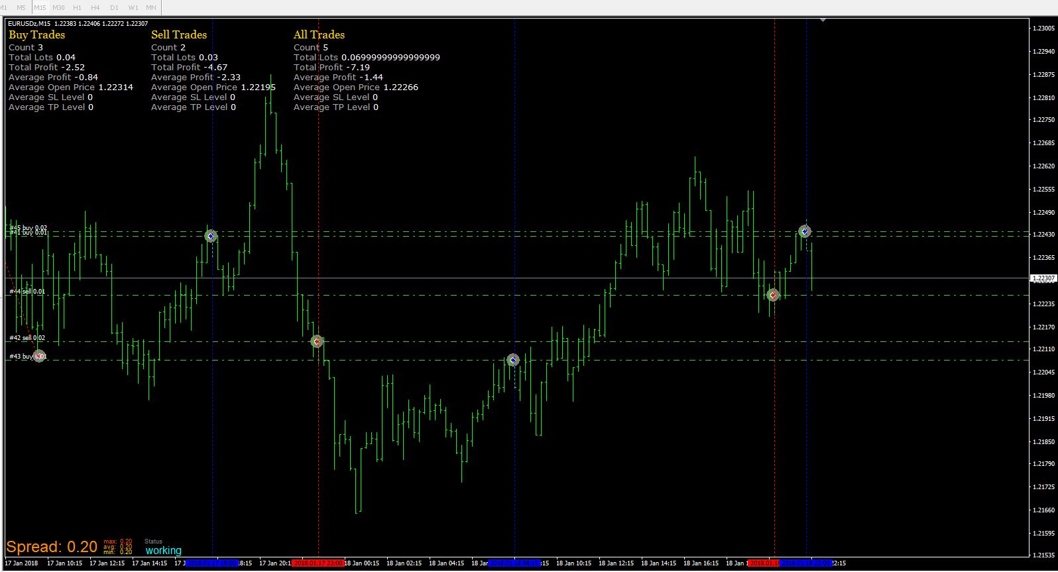The width and height of the screenshot is (1058, 572).
Task: Switch to the H1 timeframe
Action: click(77, 7)
